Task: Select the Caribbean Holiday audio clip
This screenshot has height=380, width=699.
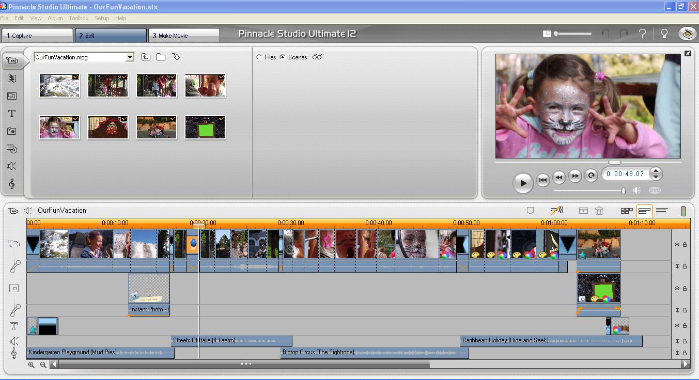Action: [x=551, y=341]
